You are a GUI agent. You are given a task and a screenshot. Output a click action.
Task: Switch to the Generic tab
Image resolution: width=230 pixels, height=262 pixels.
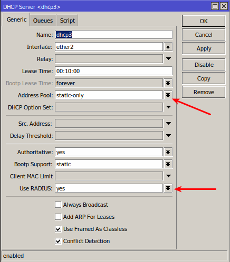[16, 19]
